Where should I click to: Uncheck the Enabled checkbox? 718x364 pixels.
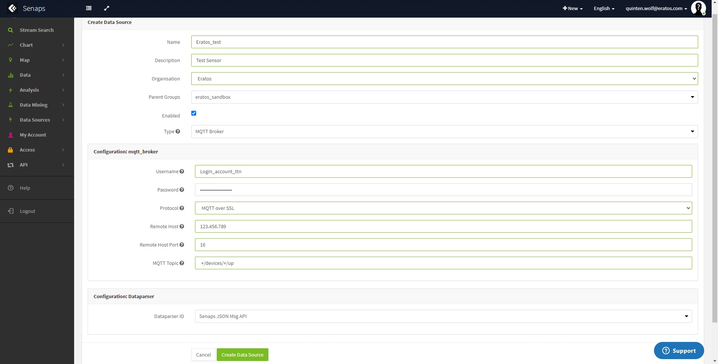pos(194,113)
